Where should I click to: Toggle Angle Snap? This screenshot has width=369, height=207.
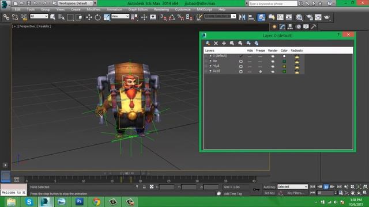click(172, 17)
